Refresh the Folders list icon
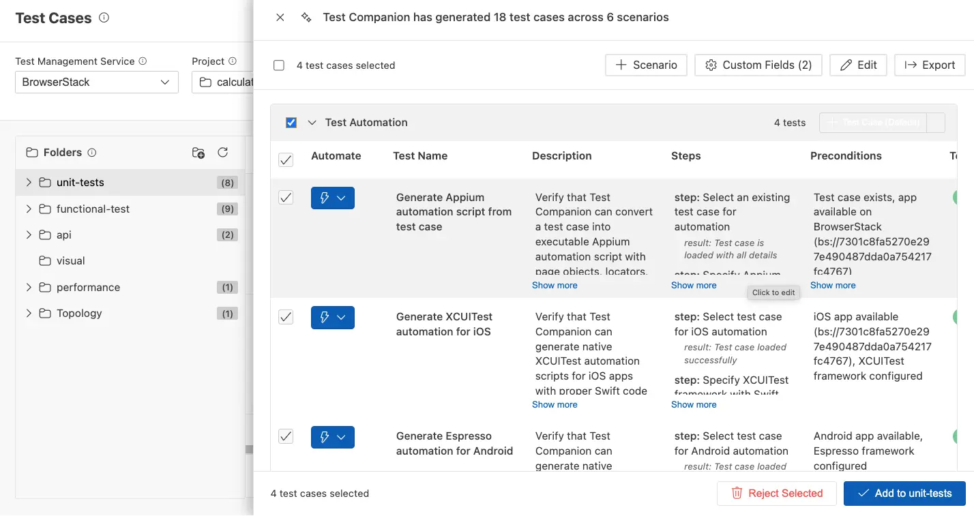The width and height of the screenshot is (974, 516). point(223,153)
